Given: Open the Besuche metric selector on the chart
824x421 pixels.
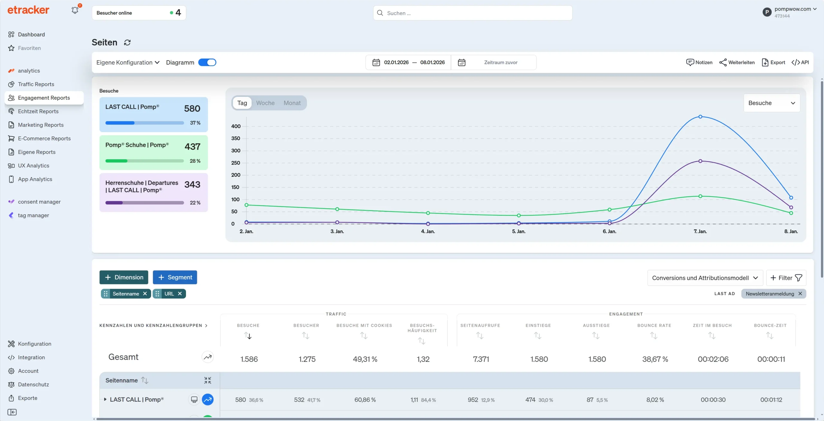Looking at the screenshot, I should tap(772, 103).
